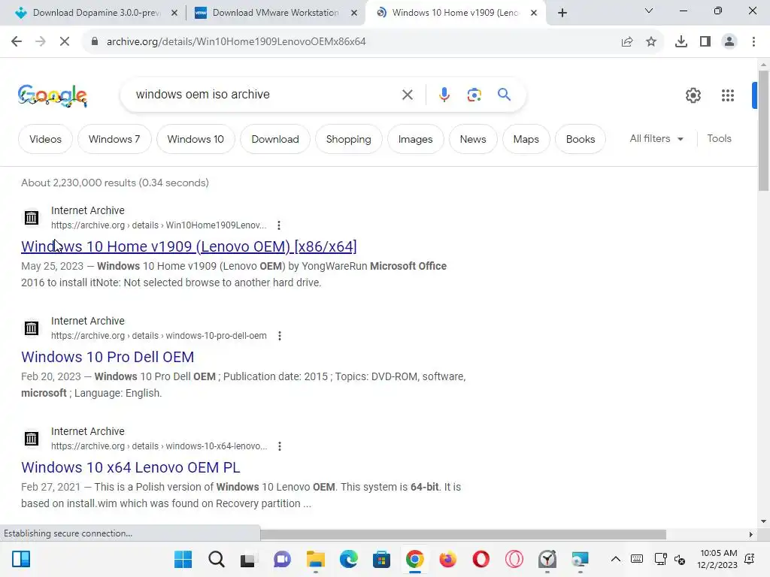Filter results by Windows 7

[114, 139]
